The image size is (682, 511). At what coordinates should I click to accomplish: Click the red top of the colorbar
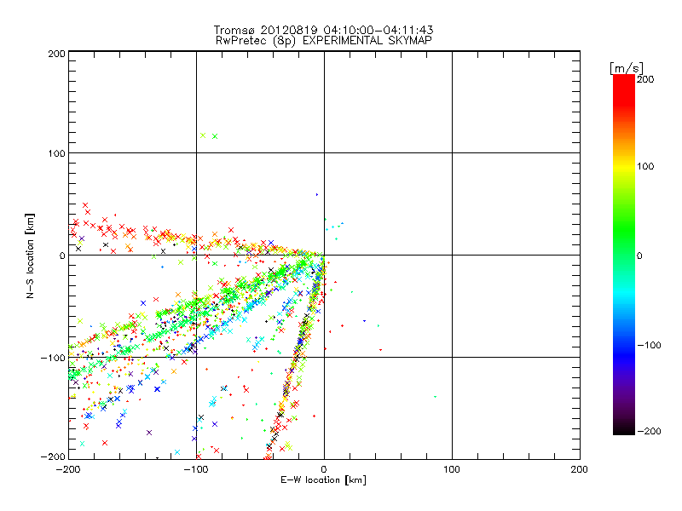[624, 82]
